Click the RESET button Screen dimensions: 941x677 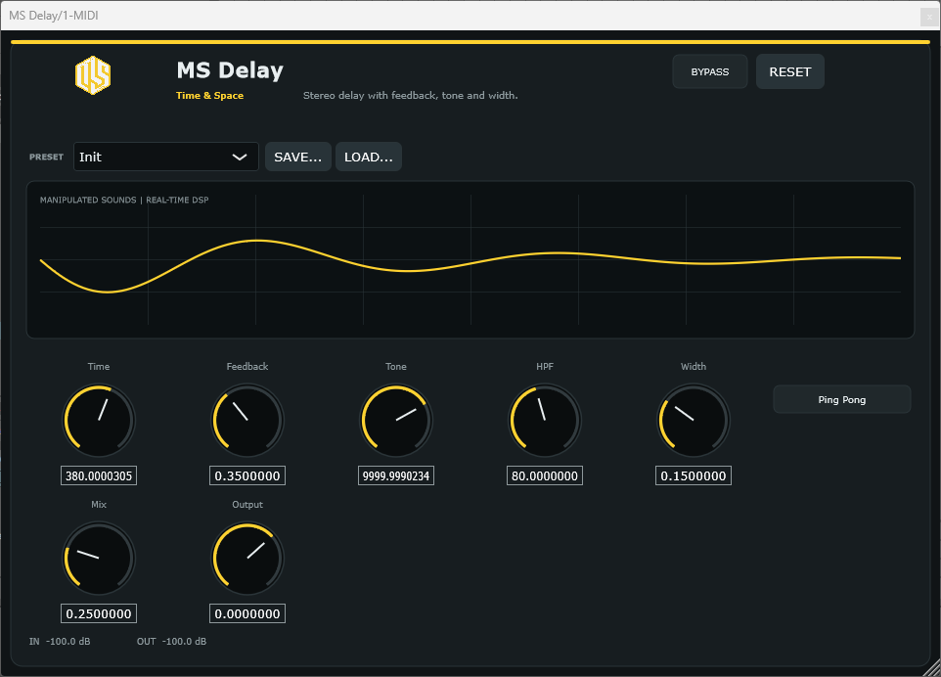(x=789, y=71)
